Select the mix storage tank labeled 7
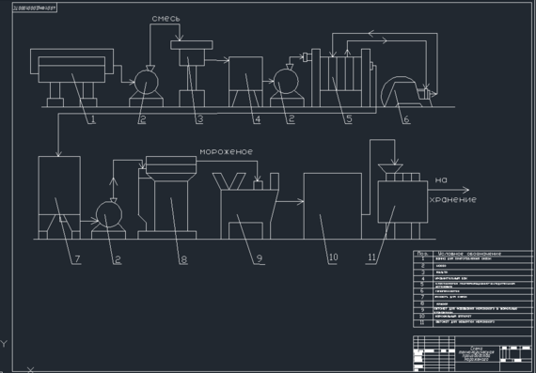 pos(59,197)
